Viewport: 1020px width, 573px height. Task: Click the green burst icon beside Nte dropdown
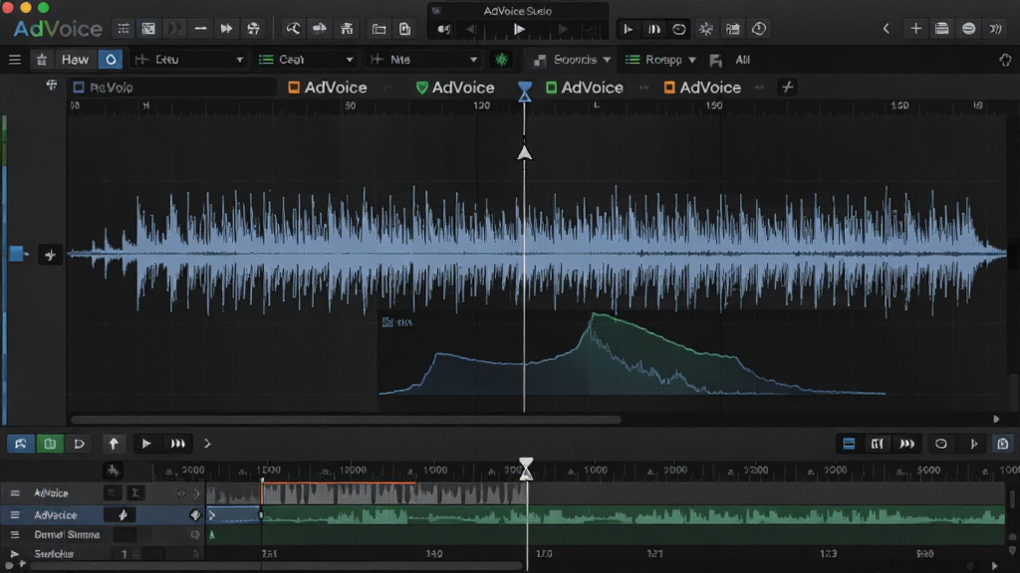point(502,60)
